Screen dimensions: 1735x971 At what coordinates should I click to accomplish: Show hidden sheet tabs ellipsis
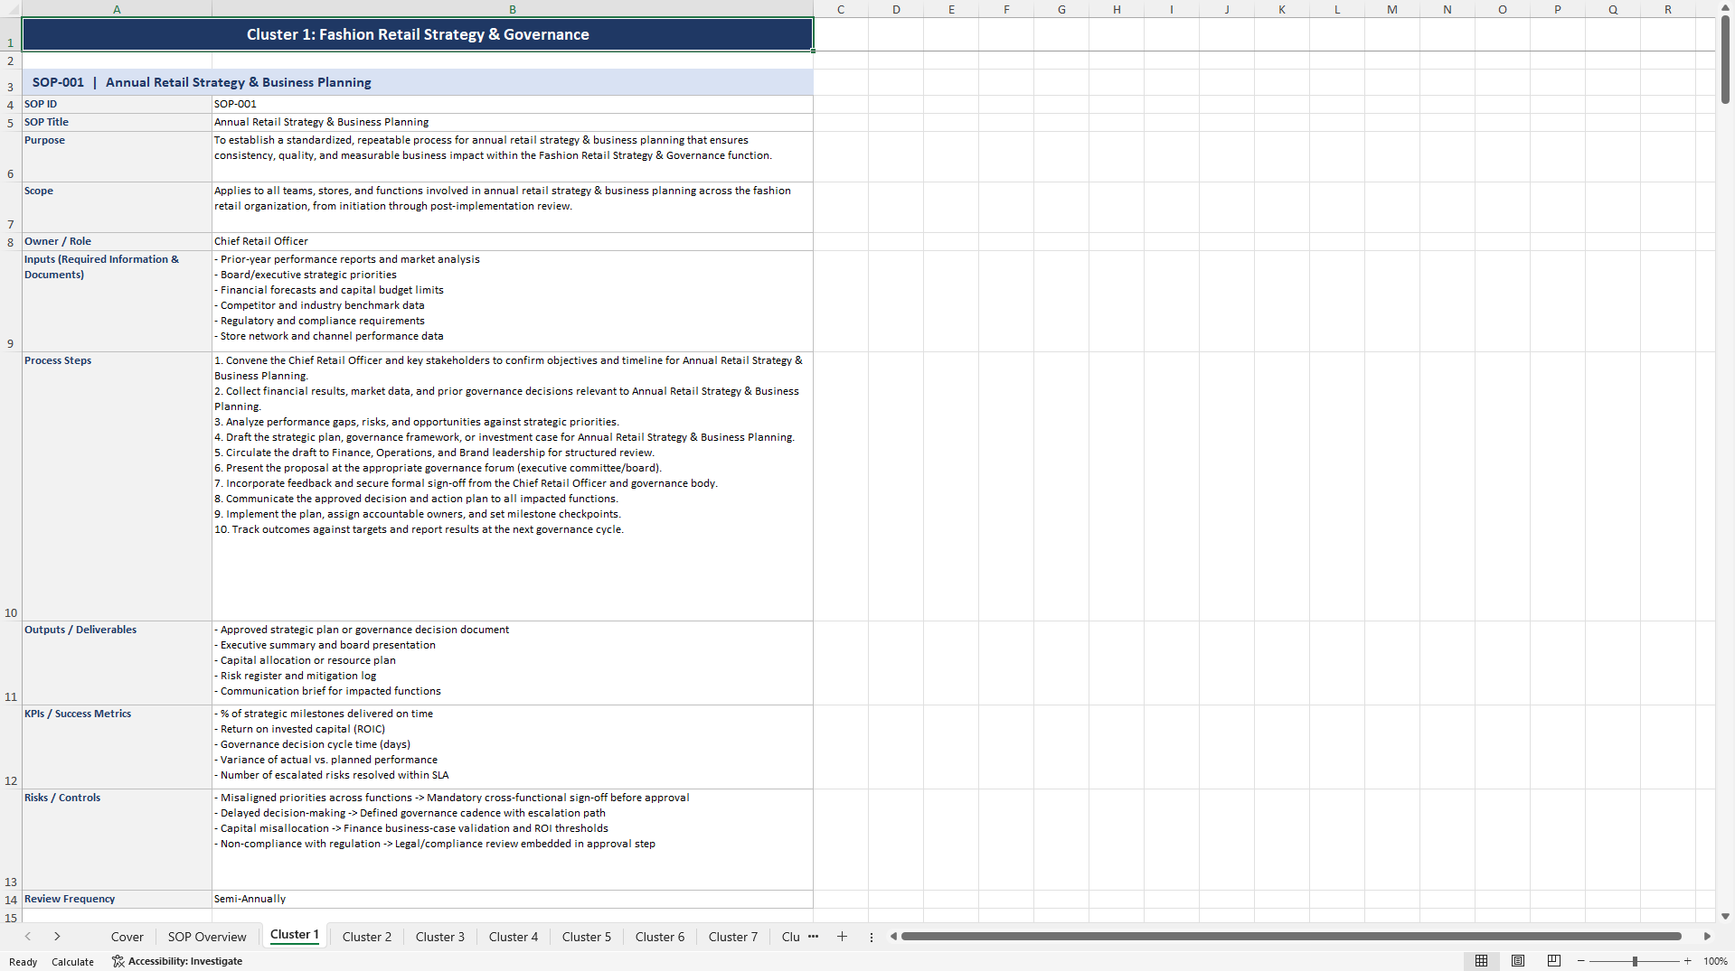click(813, 937)
